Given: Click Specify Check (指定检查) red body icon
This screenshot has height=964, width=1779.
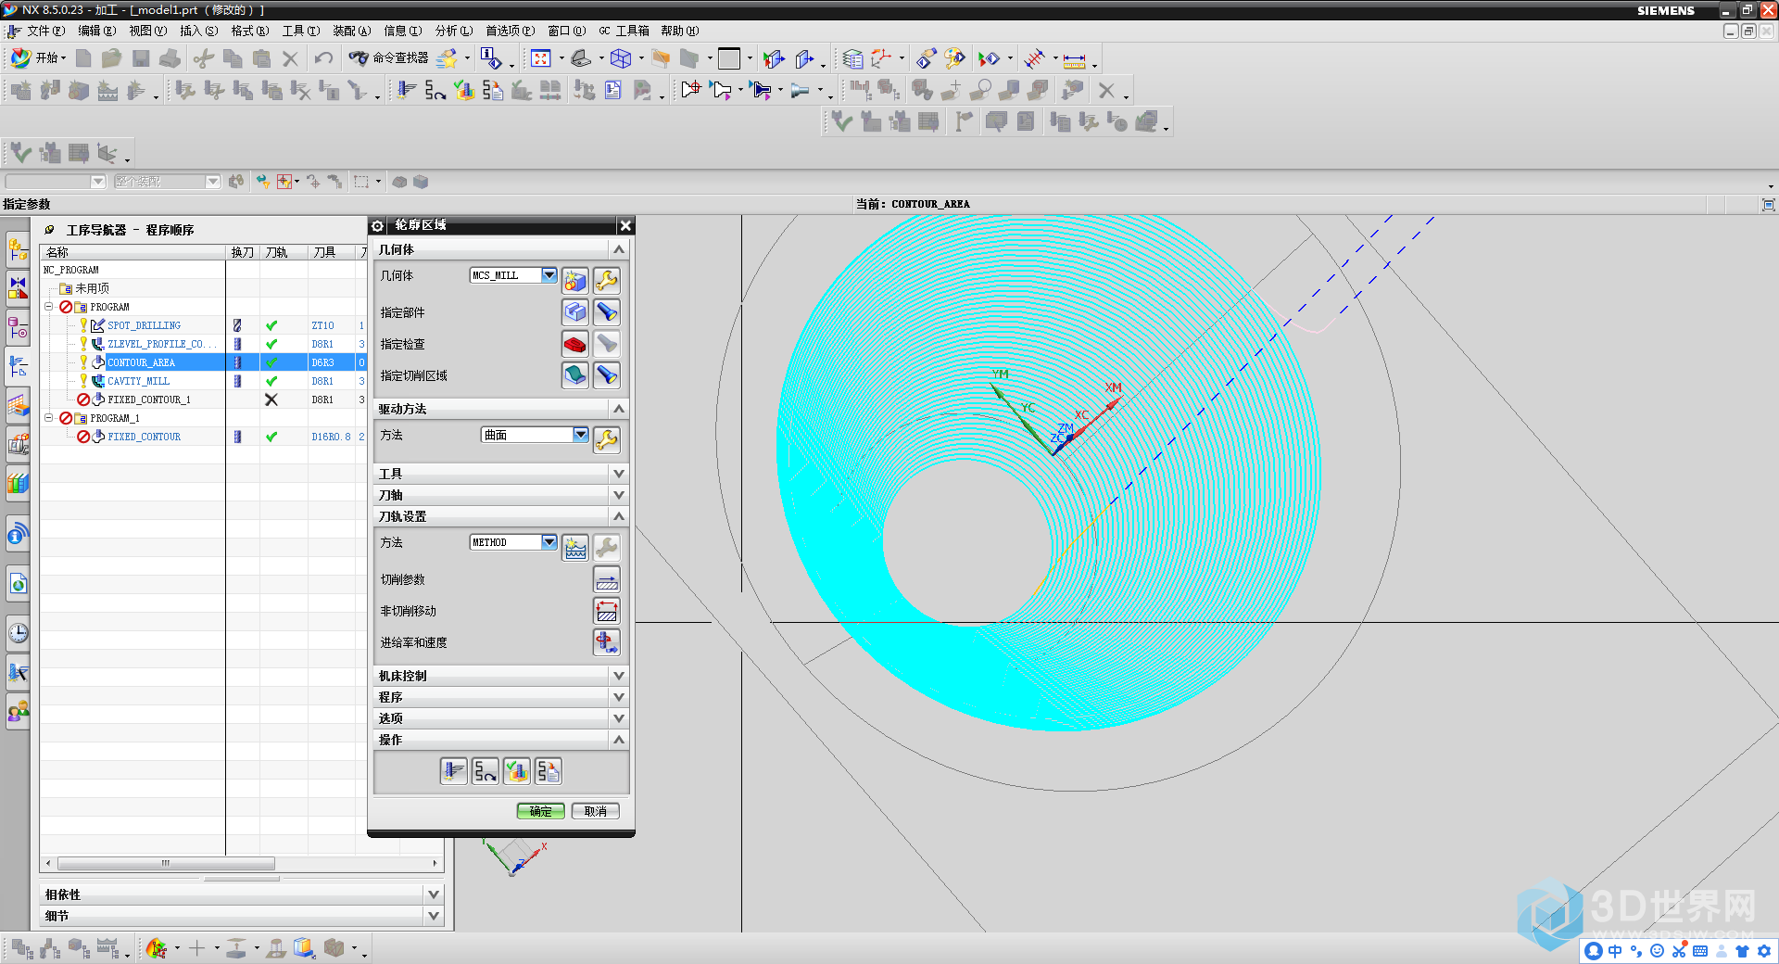Looking at the screenshot, I should click(574, 344).
